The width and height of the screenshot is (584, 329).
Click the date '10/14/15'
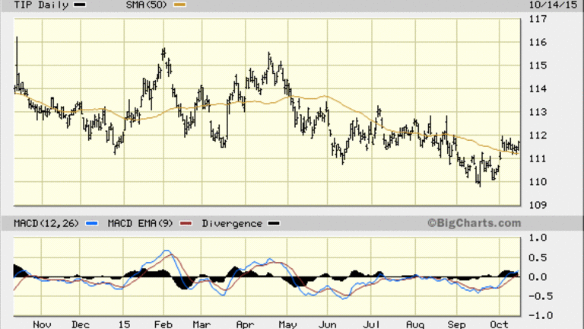pos(553,5)
